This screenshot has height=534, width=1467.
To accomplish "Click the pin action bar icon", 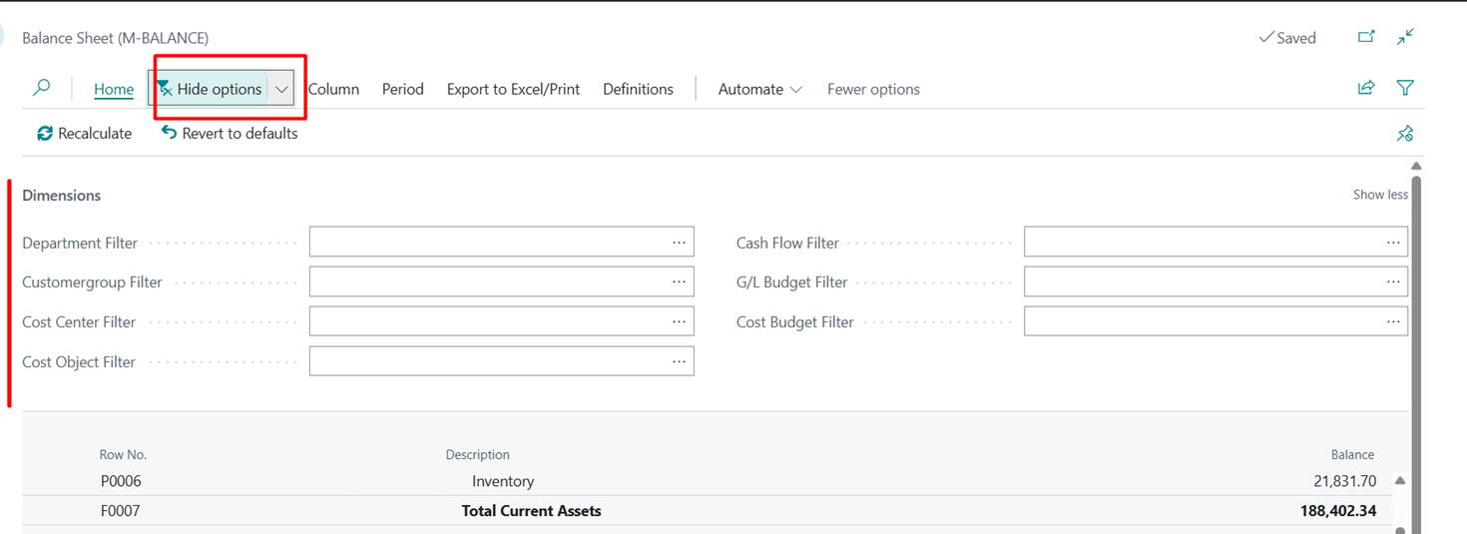I will [1405, 133].
